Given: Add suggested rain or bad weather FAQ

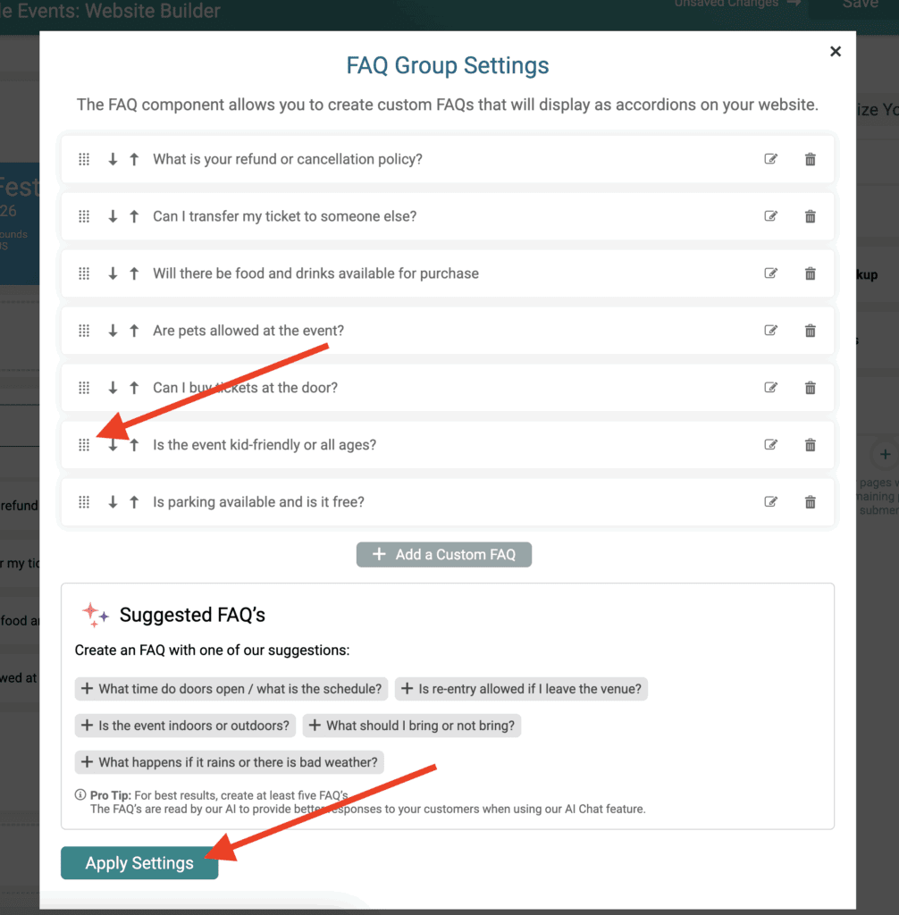Looking at the screenshot, I should 230,762.
